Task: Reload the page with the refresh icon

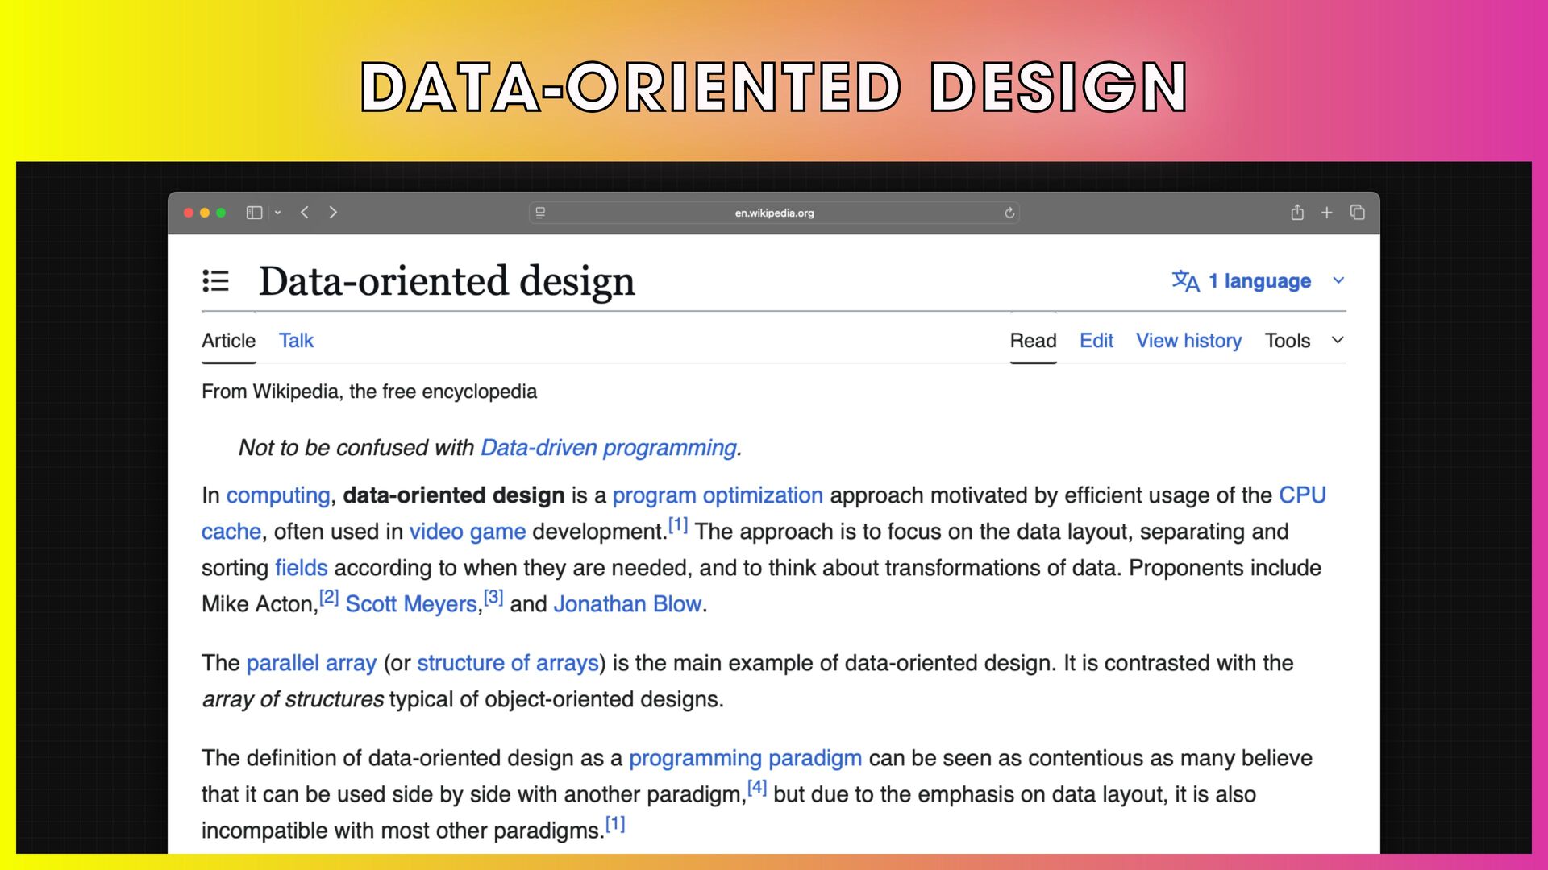Action: (1009, 213)
